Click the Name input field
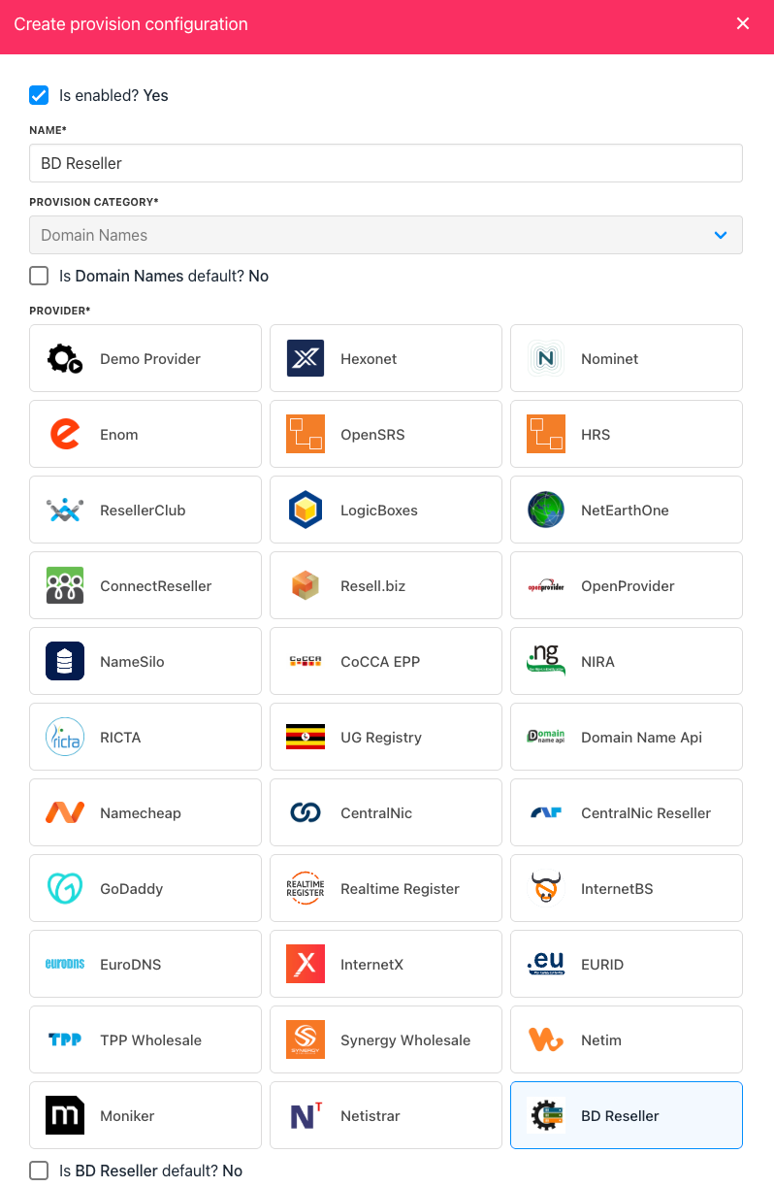The width and height of the screenshot is (774, 1187). click(x=386, y=163)
